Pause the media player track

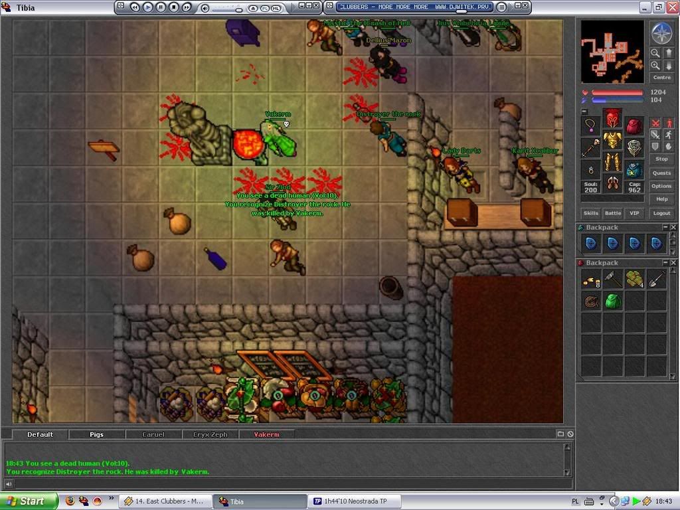[161, 7]
